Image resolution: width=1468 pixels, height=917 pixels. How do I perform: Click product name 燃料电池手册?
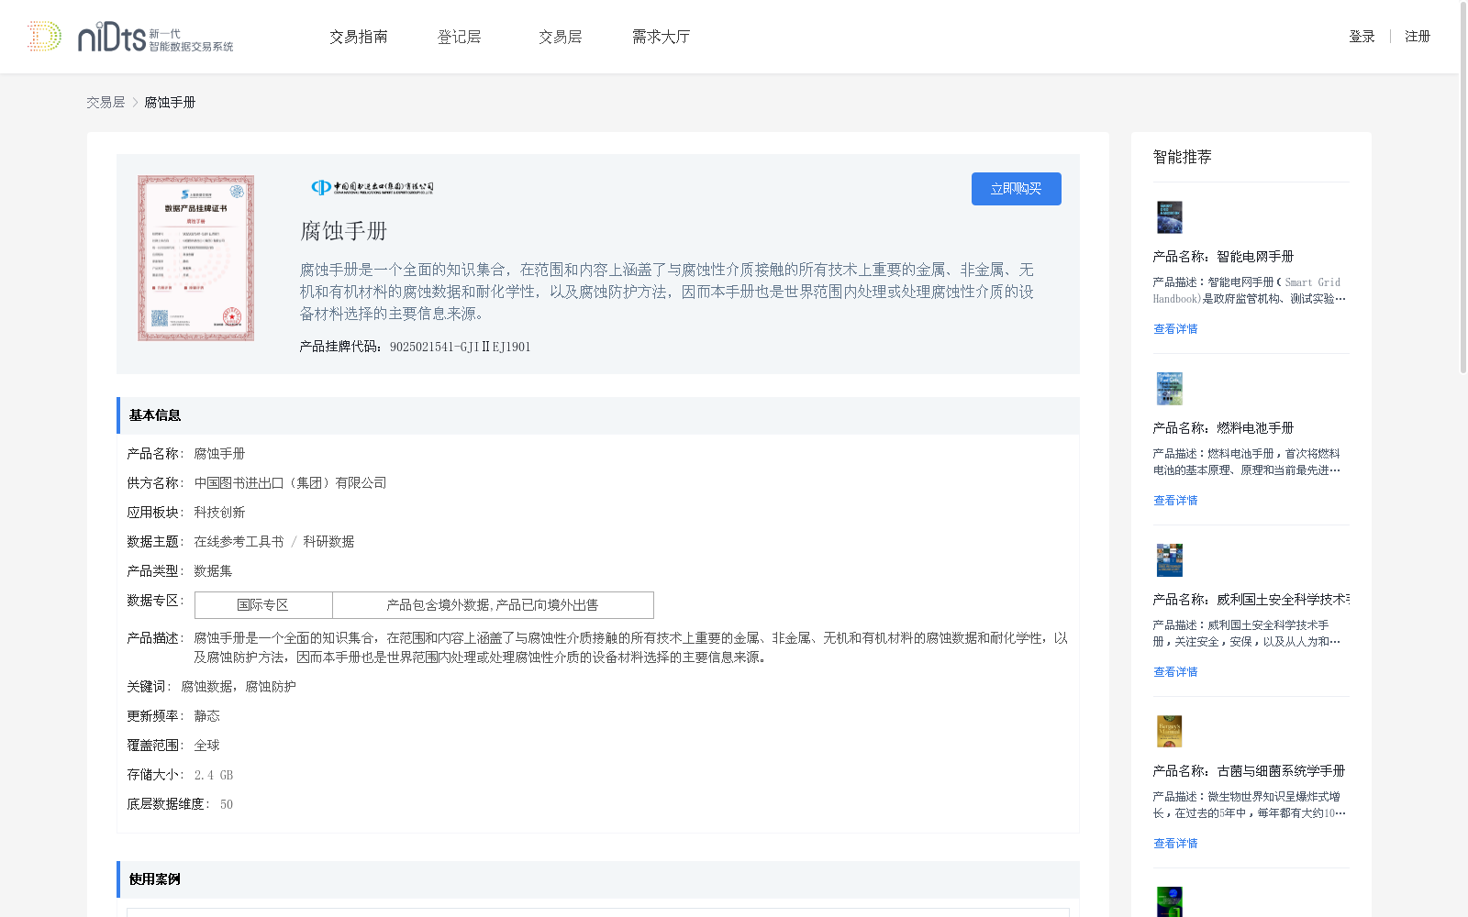pyautogui.click(x=1255, y=428)
